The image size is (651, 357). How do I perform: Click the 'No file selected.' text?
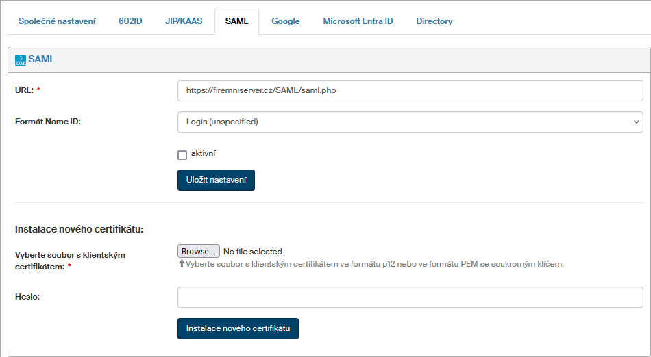coord(254,252)
